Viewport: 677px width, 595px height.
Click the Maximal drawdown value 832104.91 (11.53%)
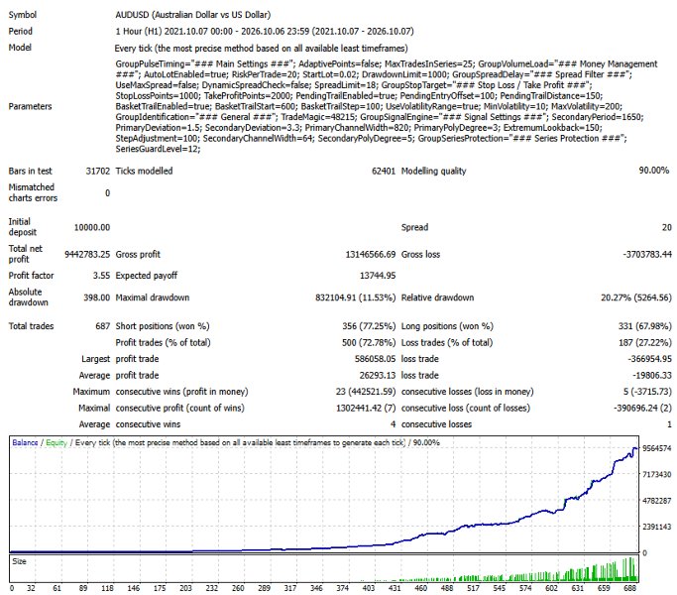[355, 297]
